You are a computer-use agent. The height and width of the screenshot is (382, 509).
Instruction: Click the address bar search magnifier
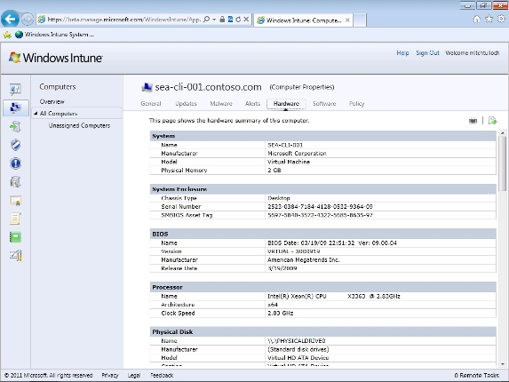point(206,20)
